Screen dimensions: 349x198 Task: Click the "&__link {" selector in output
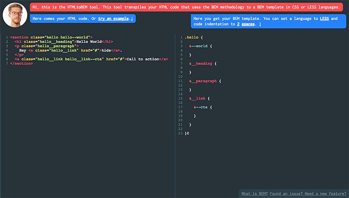(199, 98)
